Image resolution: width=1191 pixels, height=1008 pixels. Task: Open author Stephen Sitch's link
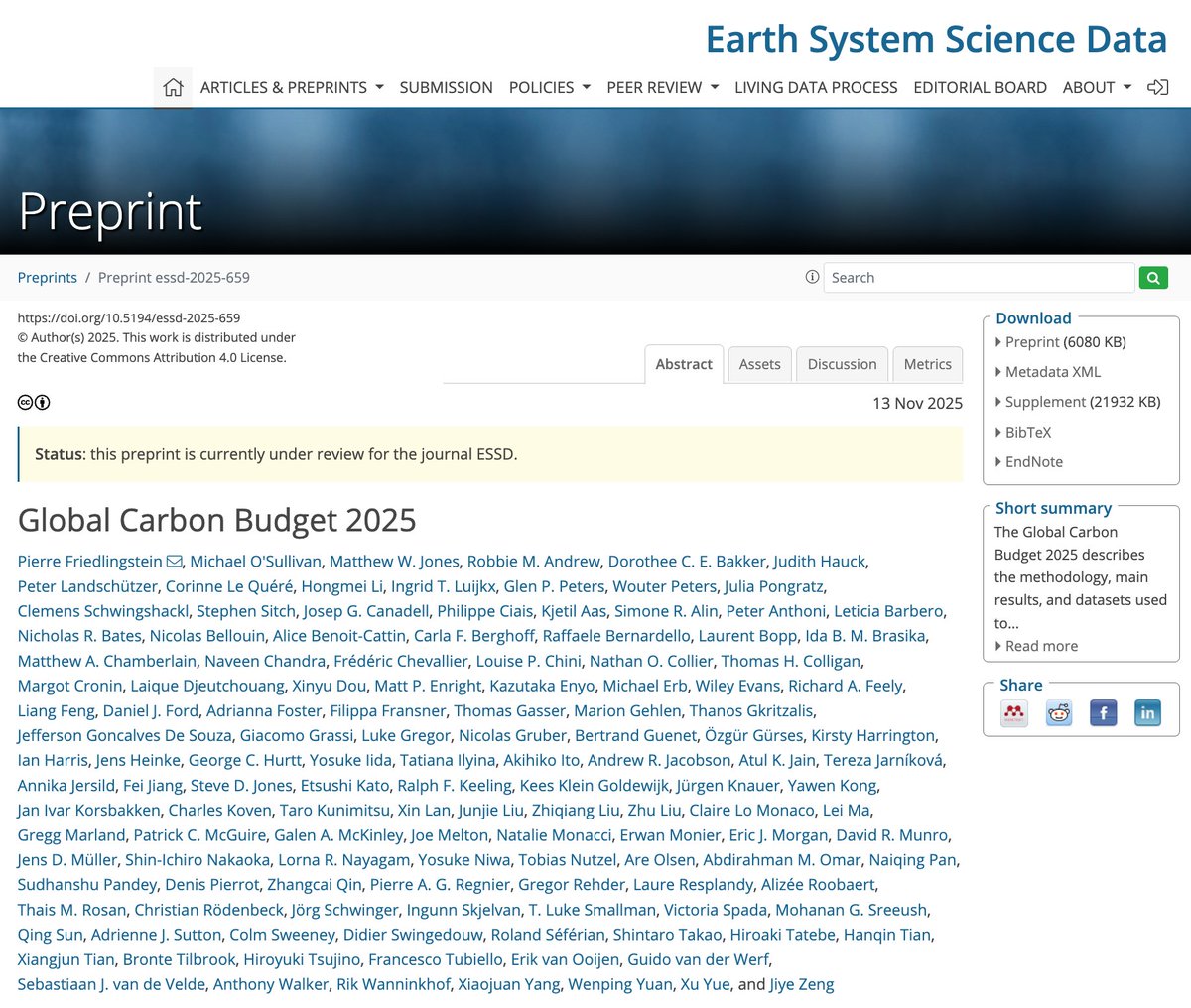pos(246,611)
